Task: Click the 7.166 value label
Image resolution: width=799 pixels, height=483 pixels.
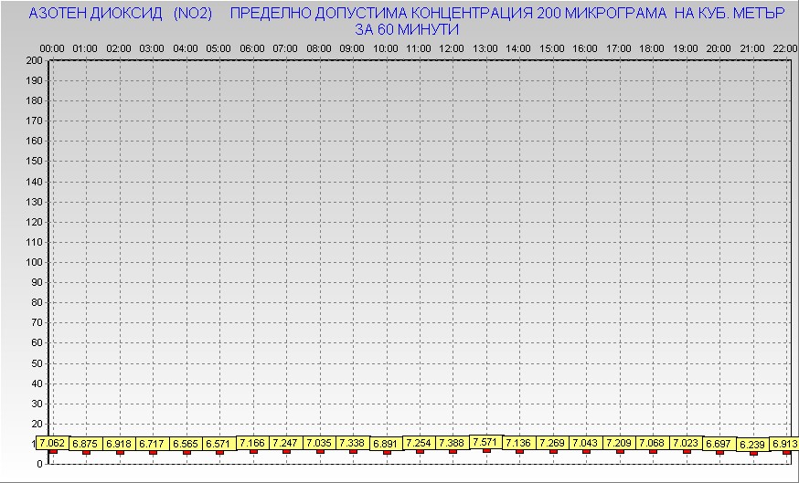Action: (252, 443)
